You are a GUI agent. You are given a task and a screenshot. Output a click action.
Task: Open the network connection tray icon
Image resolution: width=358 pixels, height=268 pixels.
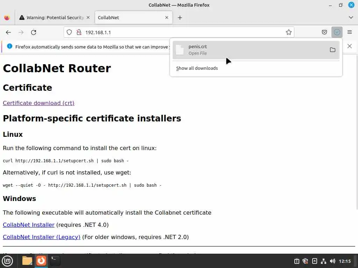tap(323, 261)
